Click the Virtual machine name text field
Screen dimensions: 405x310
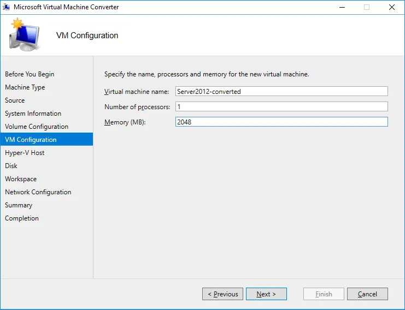281,91
